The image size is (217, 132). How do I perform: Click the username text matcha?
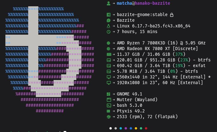click(x=124, y=3)
